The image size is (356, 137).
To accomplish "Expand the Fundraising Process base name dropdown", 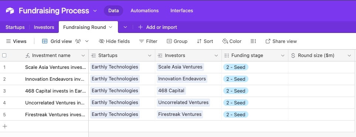I will click(x=95, y=11).
